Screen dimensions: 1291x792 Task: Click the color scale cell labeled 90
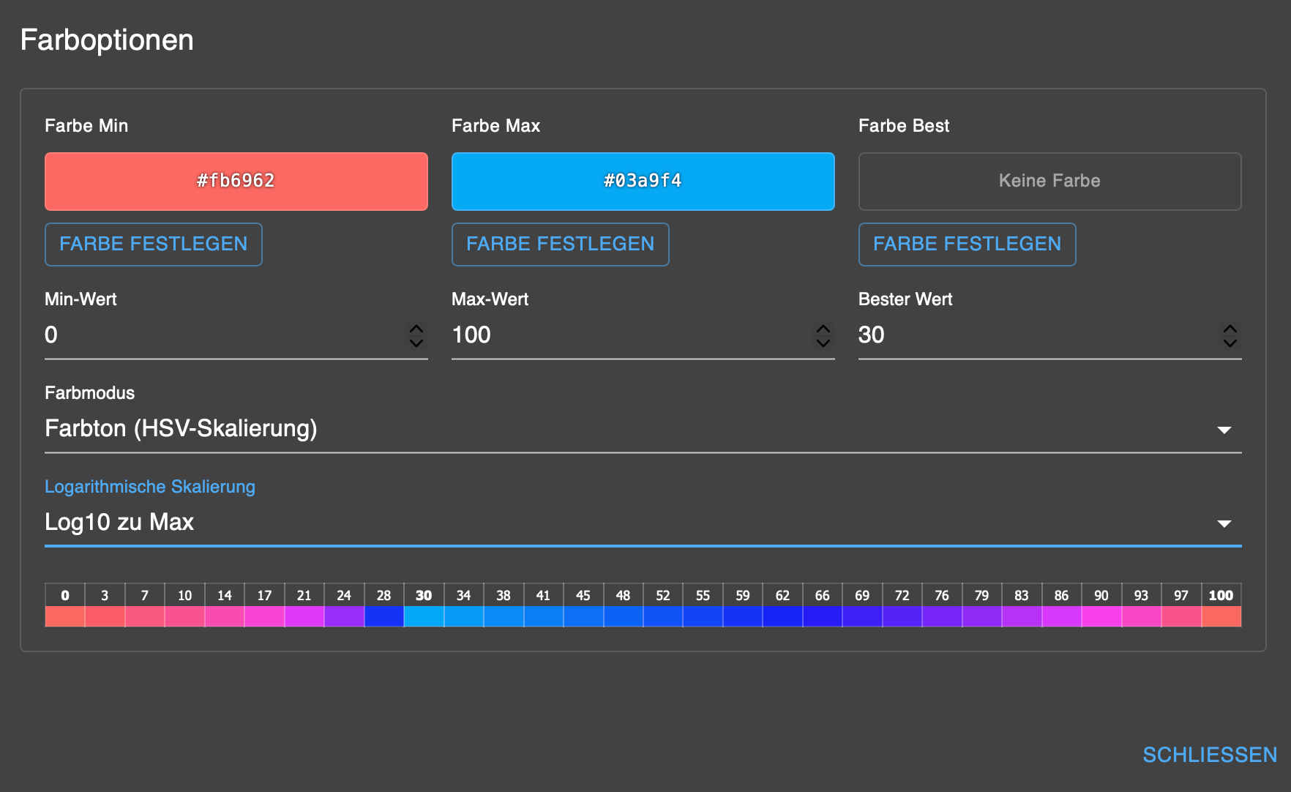tap(1101, 605)
